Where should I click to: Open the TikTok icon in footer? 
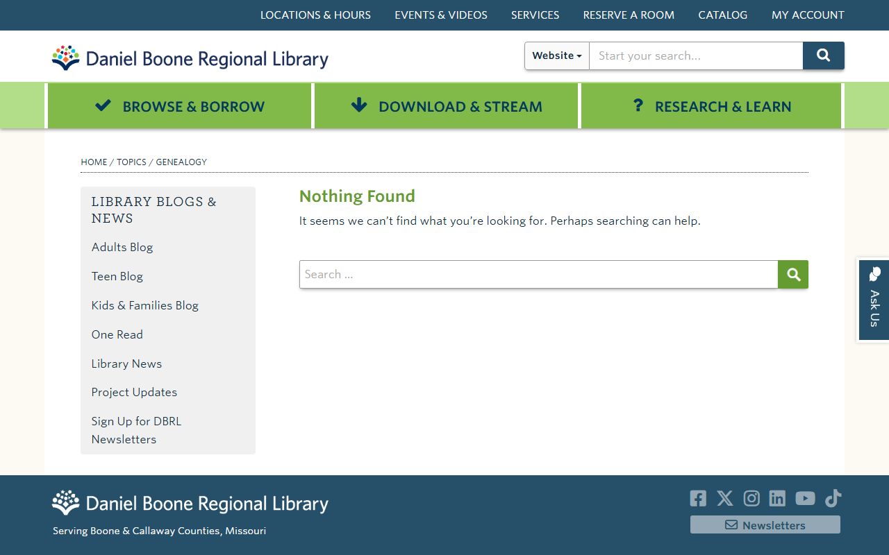click(833, 498)
